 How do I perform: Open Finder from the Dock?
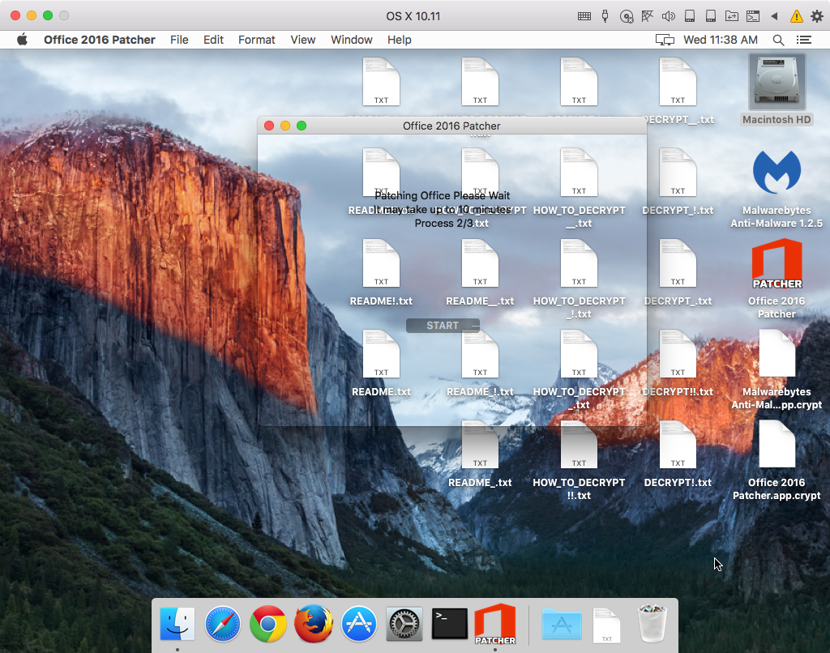178,624
